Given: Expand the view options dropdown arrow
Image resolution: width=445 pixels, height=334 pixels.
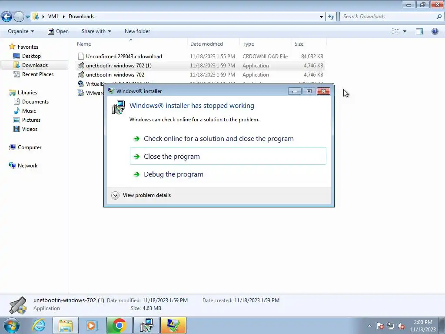Looking at the screenshot, I should pos(405,31).
